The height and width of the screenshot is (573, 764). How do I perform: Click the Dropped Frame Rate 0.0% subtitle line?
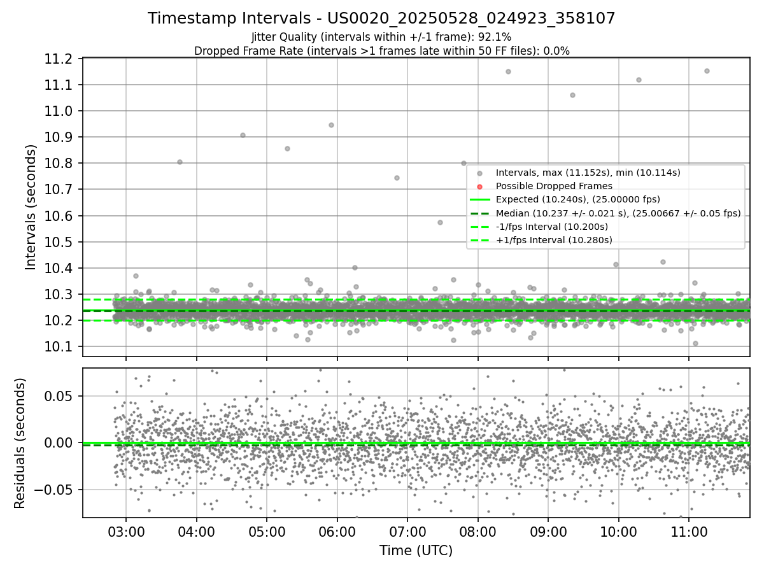click(x=381, y=51)
